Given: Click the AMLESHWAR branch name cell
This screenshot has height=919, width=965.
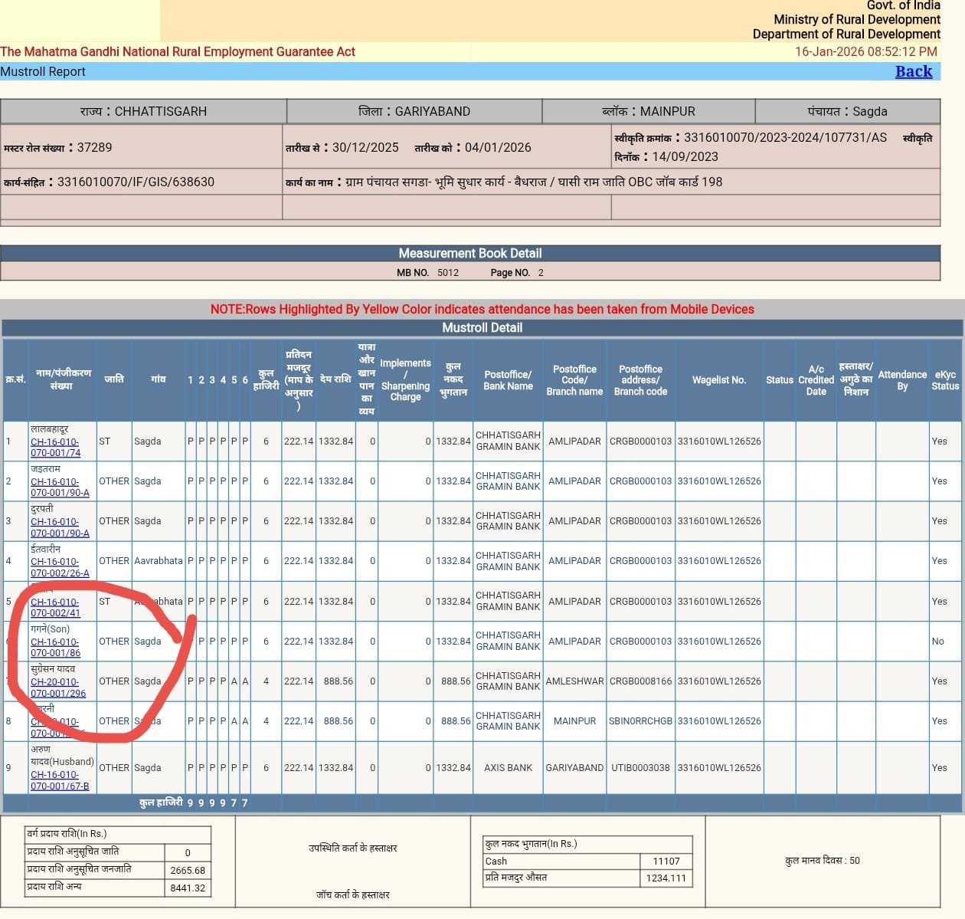Looking at the screenshot, I should tap(574, 681).
